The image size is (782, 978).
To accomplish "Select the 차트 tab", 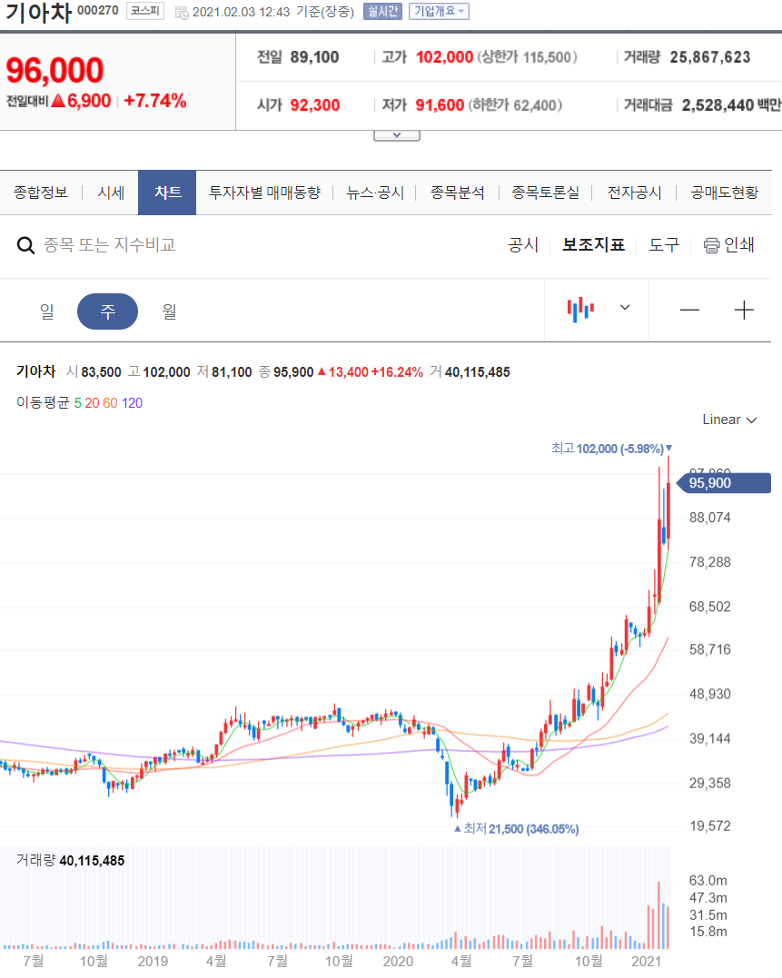I will point(167,193).
